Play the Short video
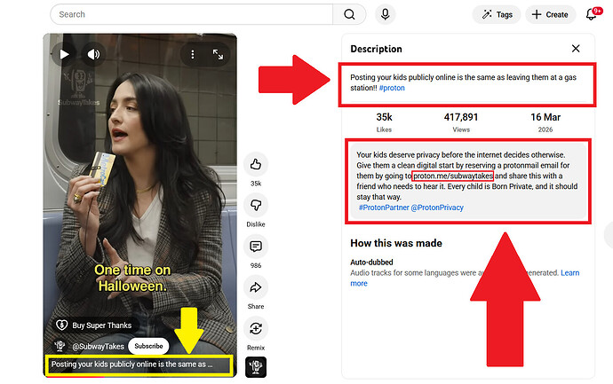 pyautogui.click(x=64, y=54)
